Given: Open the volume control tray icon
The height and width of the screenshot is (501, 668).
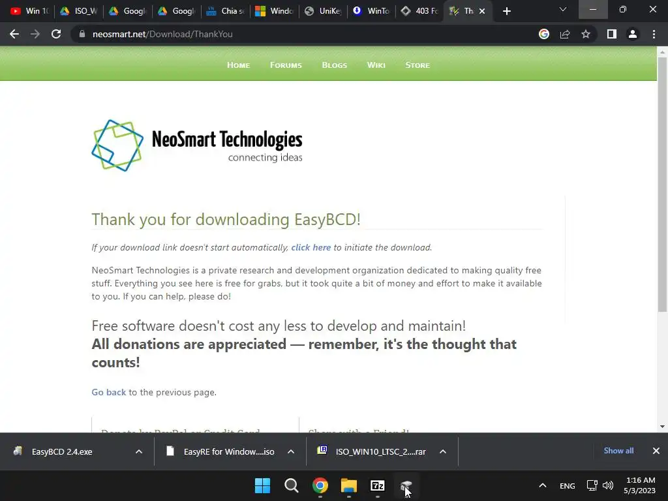Looking at the screenshot, I should point(608,485).
